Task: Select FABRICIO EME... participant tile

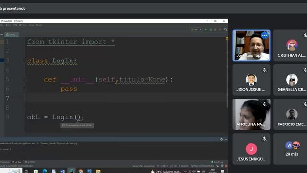Action: point(290,114)
